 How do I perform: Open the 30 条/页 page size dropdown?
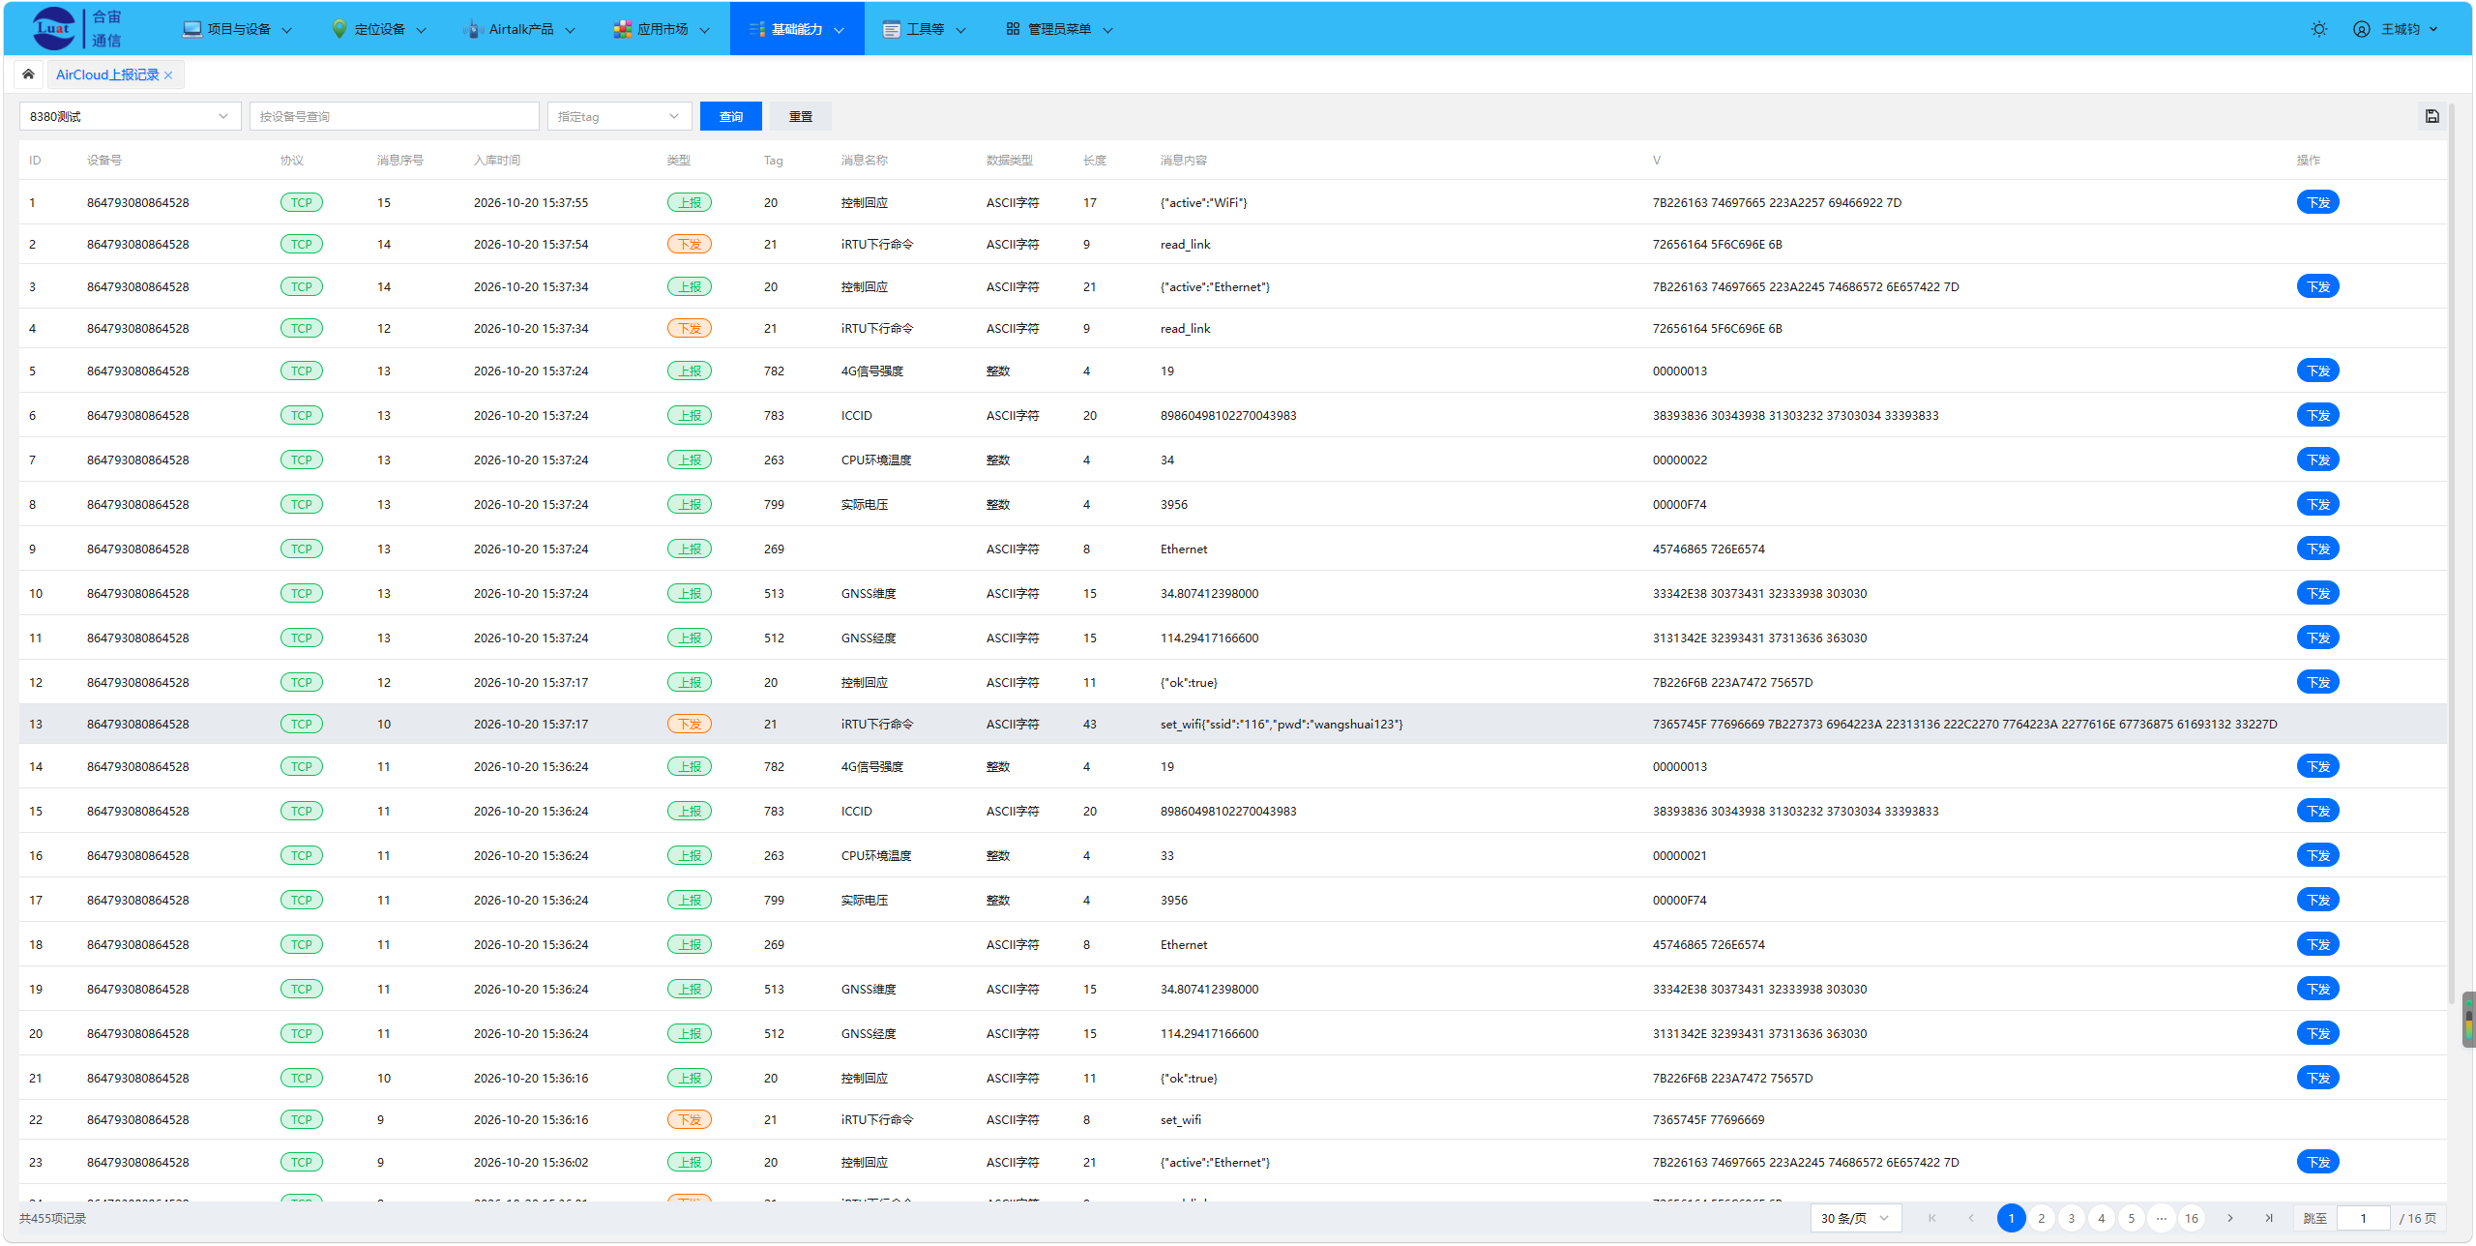[x=1856, y=1218]
